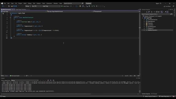Image resolution: width=176 pixels, height=99 pixels.
Task: Toggle Preview Selected Items in Solution Explorer
Action: click(x=167, y=12)
